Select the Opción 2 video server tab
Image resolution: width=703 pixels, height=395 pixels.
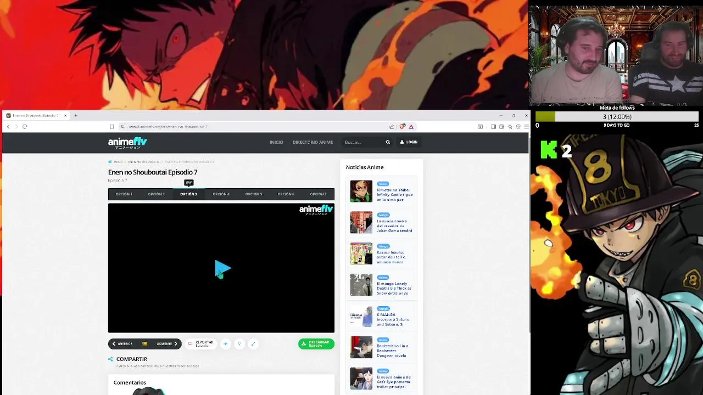click(x=156, y=194)
